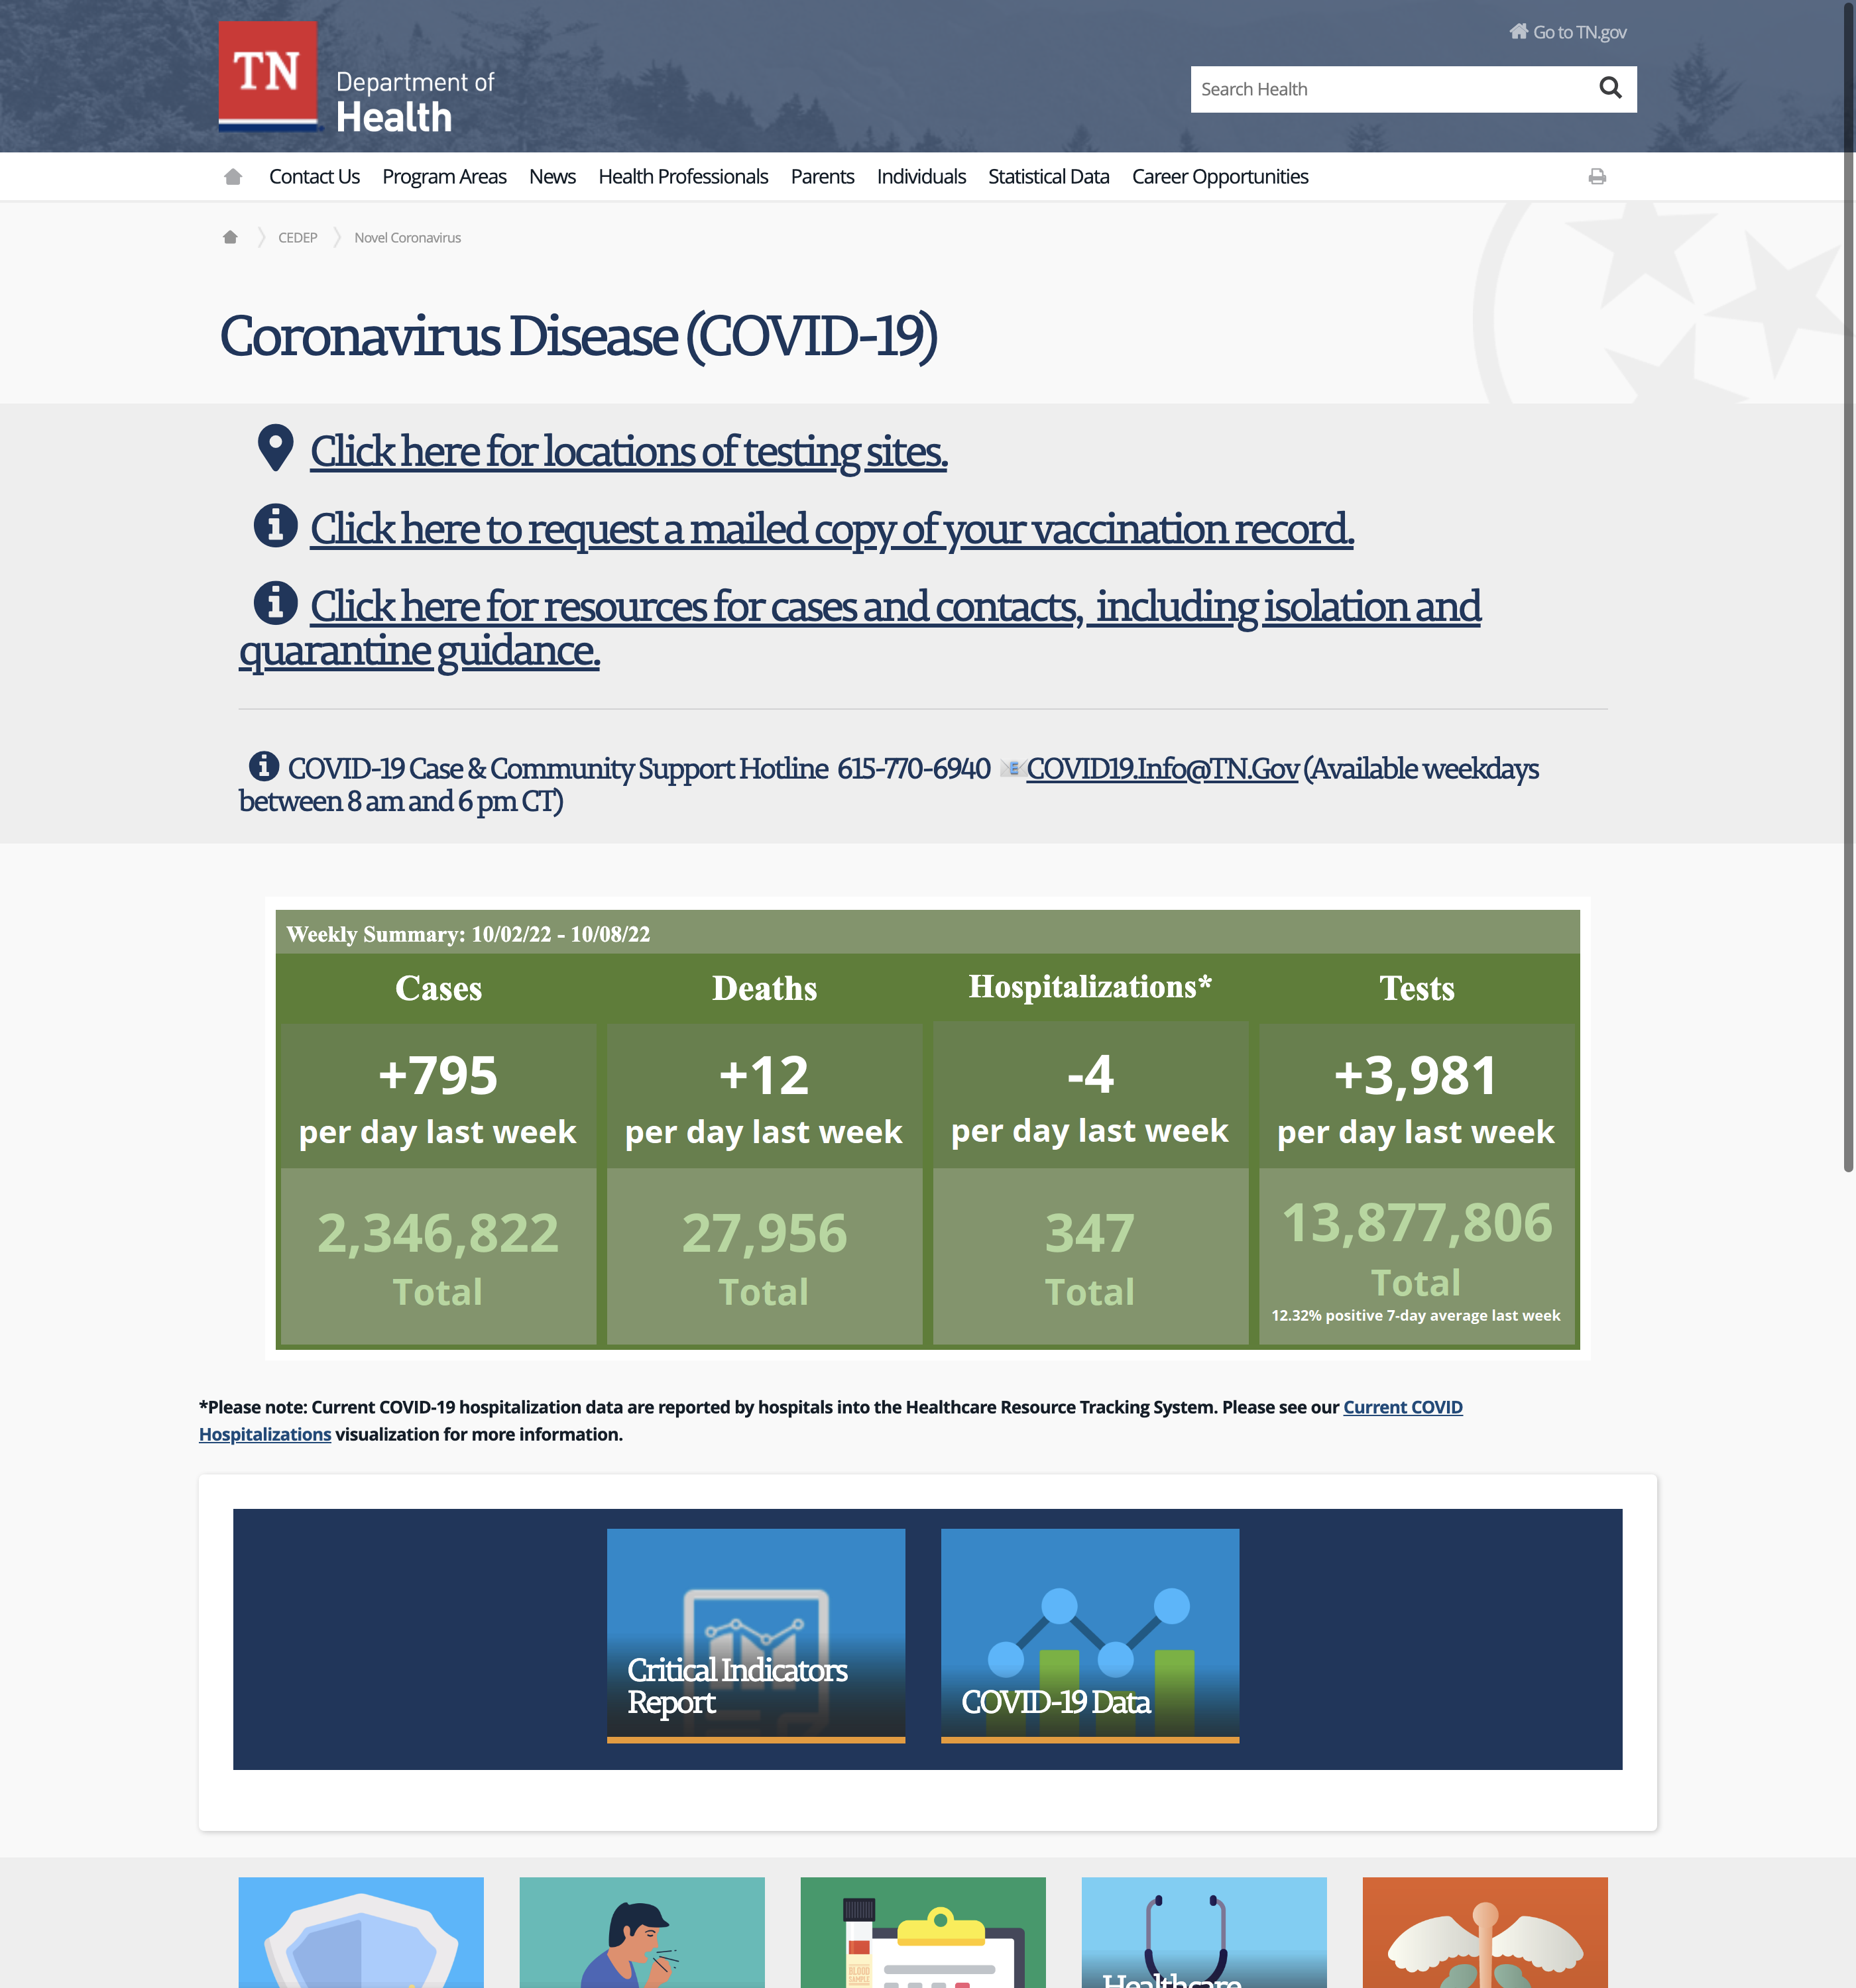The image size is (1856, 1988).
Task: Follow the Current COVID Hospitalizations link
Action: 1402,1407
